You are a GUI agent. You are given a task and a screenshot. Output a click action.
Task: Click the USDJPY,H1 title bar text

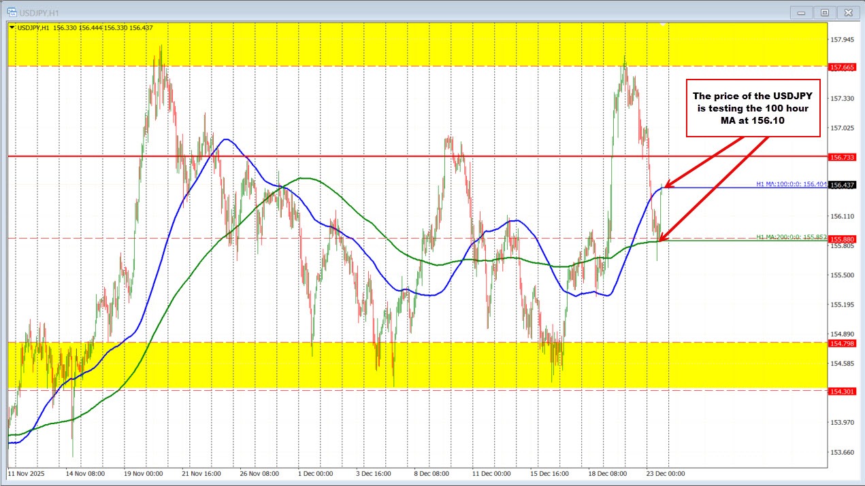(x=39, y=12)
